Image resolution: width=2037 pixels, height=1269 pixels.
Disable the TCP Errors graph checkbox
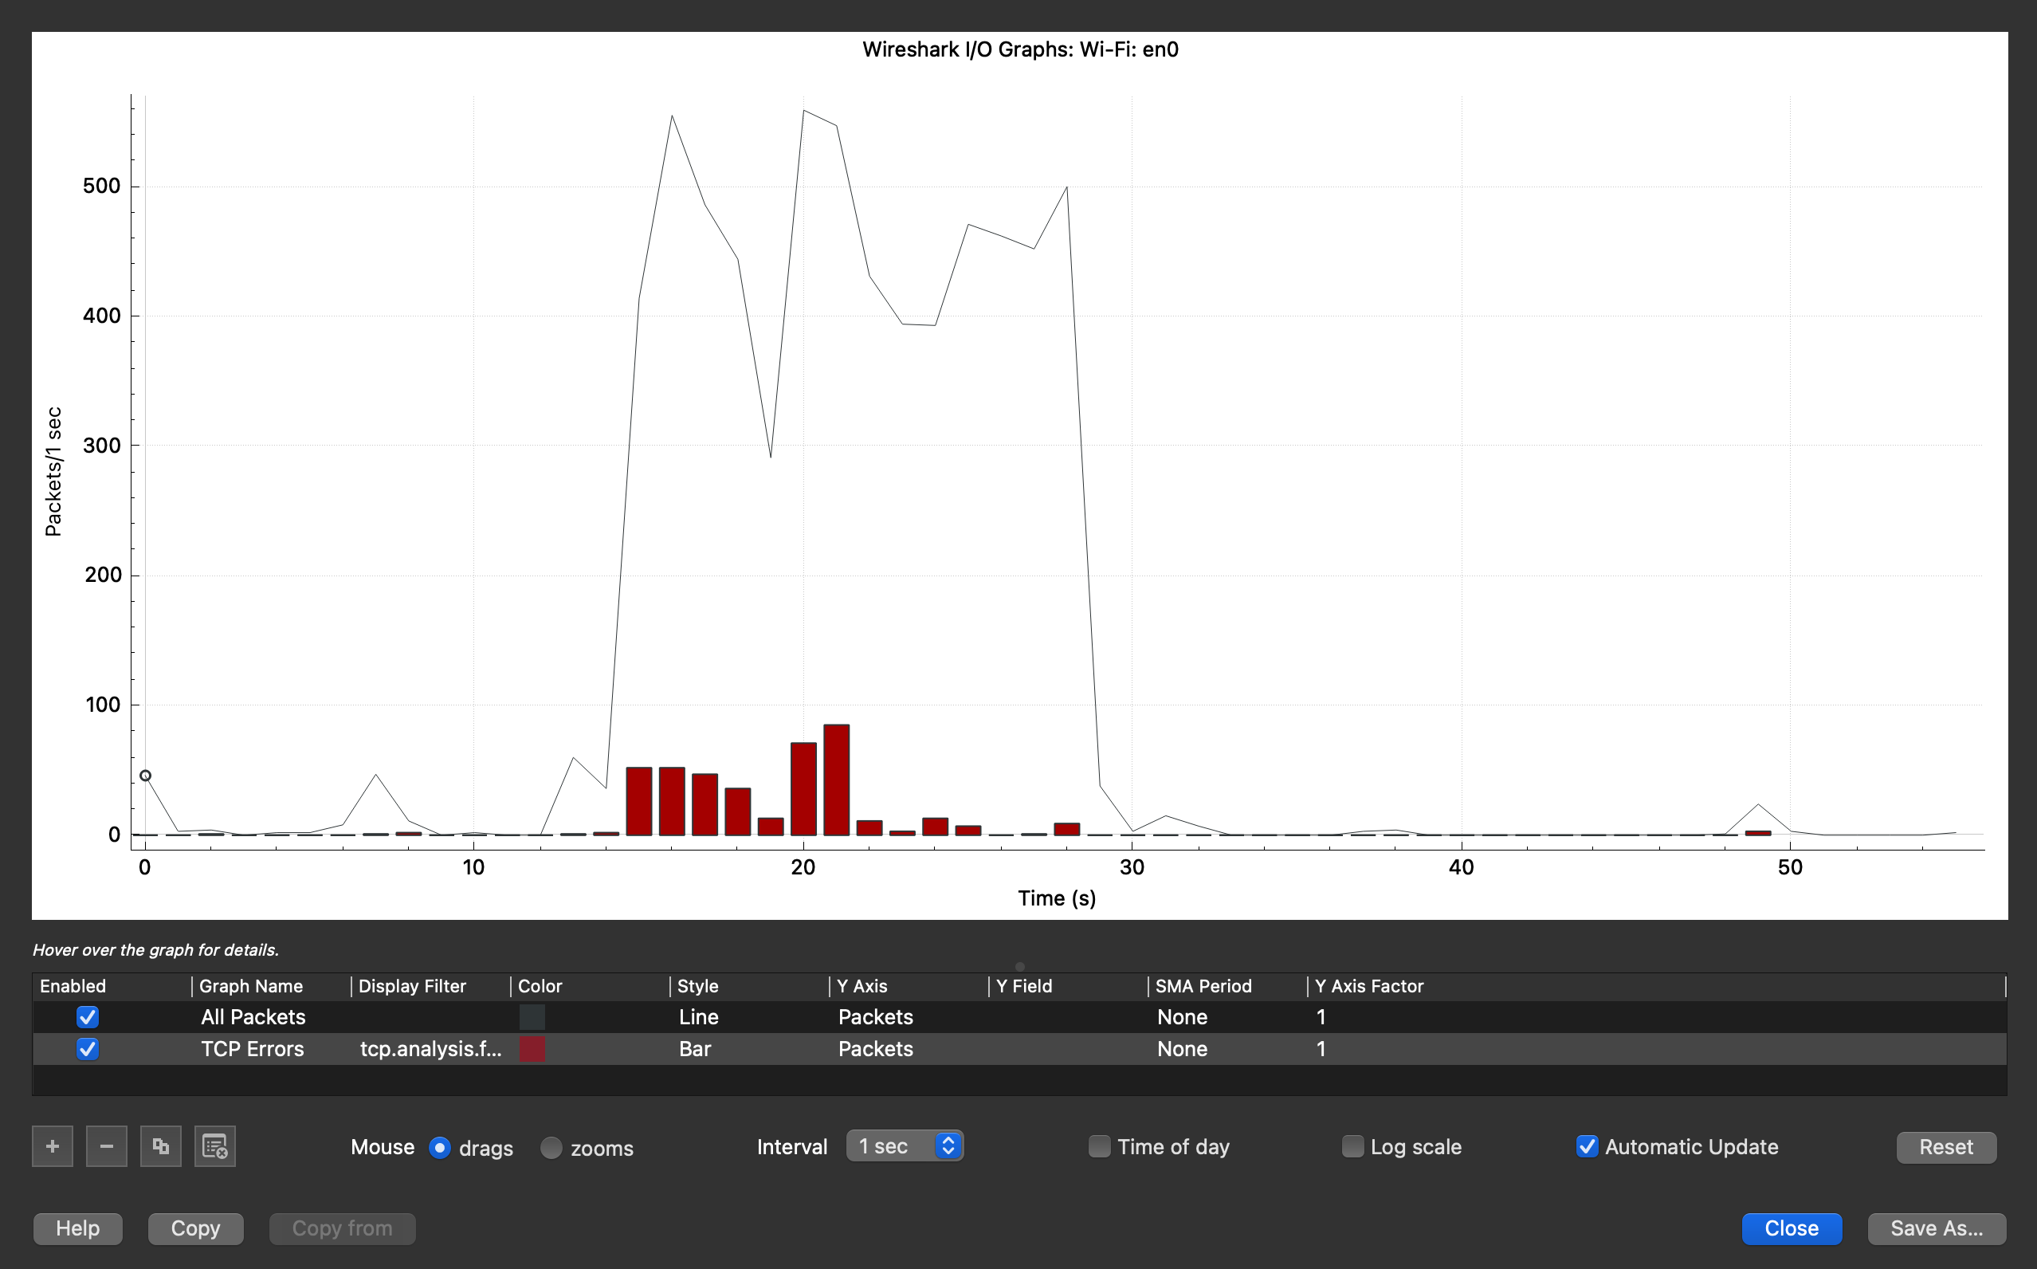click(x=87, y=1049)
